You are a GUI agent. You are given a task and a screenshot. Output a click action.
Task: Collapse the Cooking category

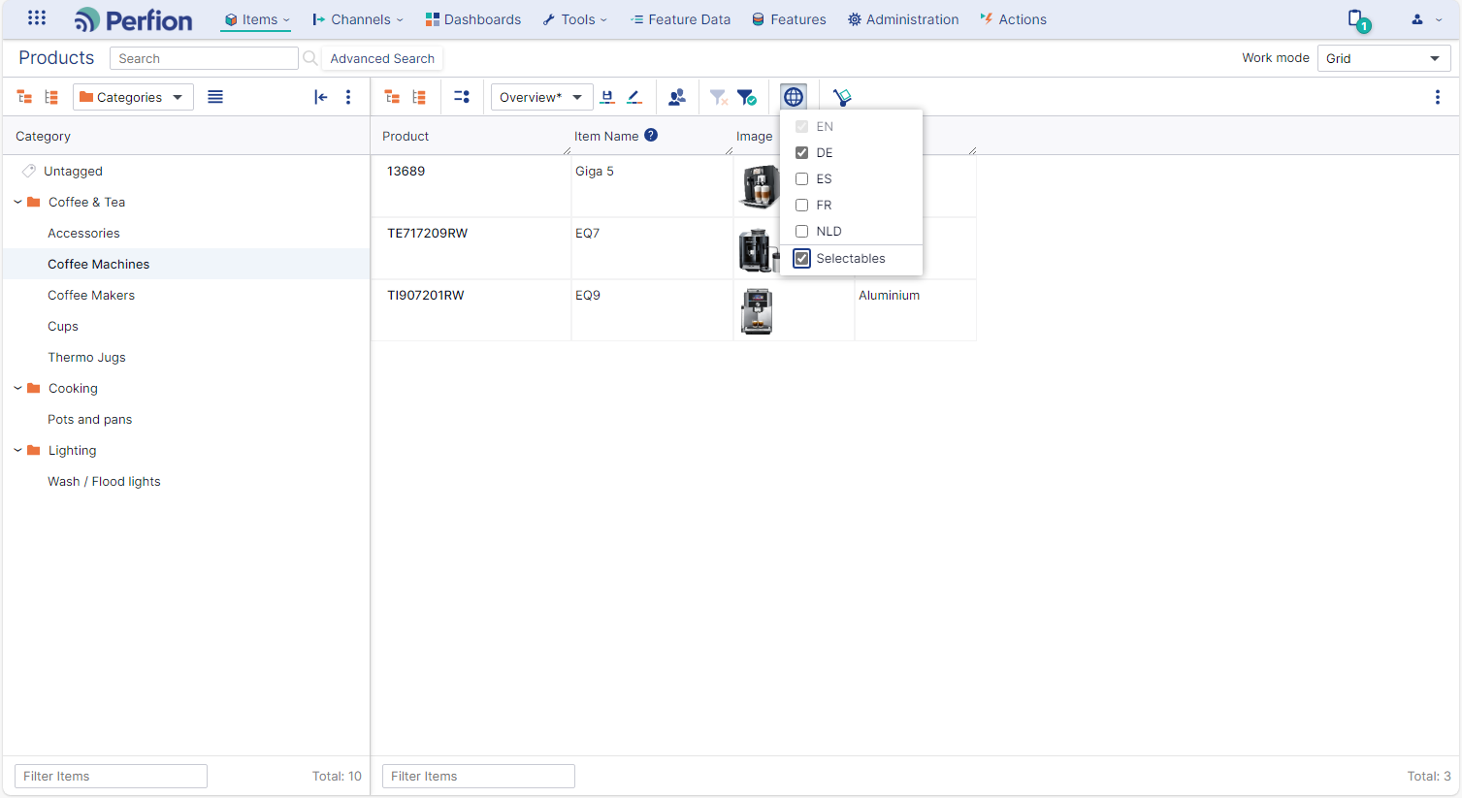click(x=17, y=388)
